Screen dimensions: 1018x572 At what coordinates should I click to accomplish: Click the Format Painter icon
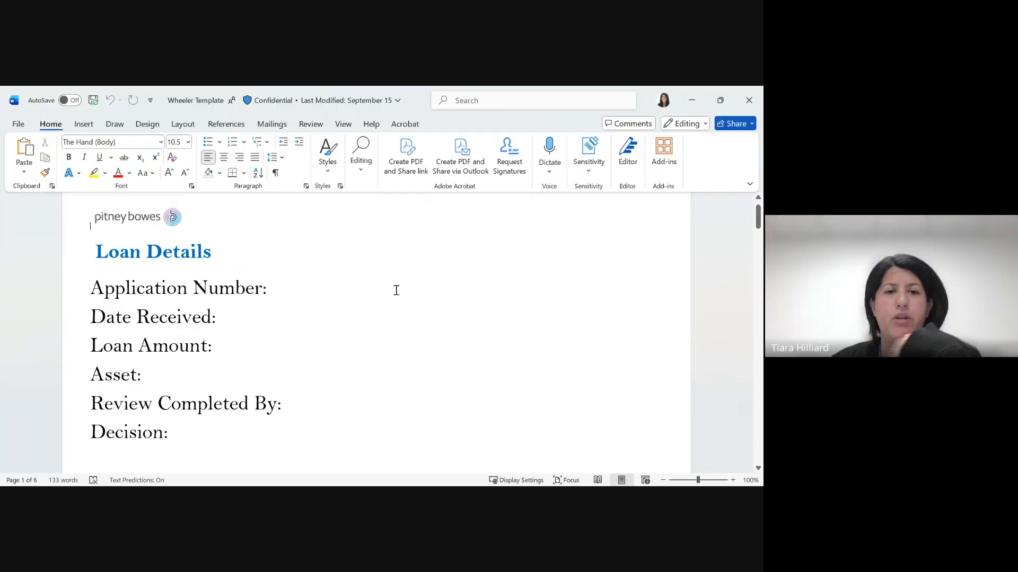coord(45,173)
